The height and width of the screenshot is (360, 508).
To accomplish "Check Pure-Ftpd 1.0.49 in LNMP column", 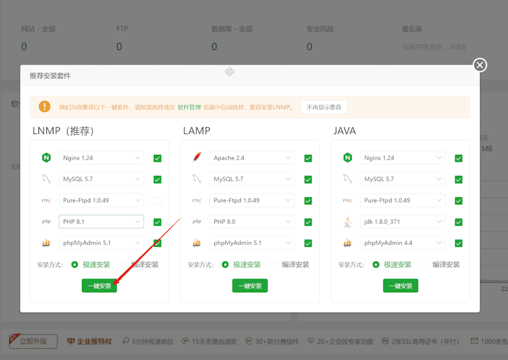I will [158, 201].
